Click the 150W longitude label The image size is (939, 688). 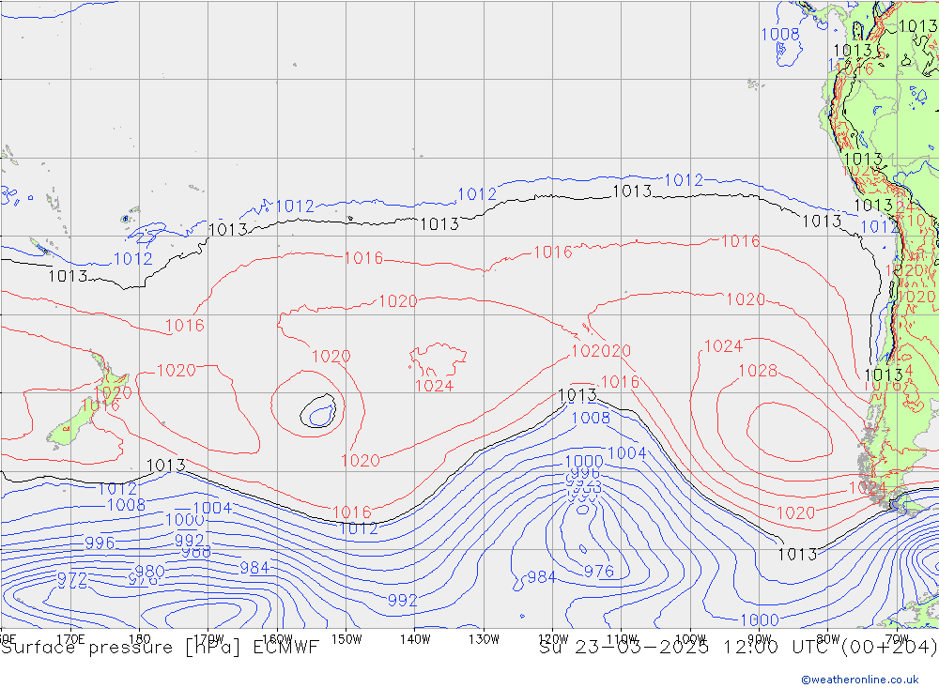coord(346,639)
